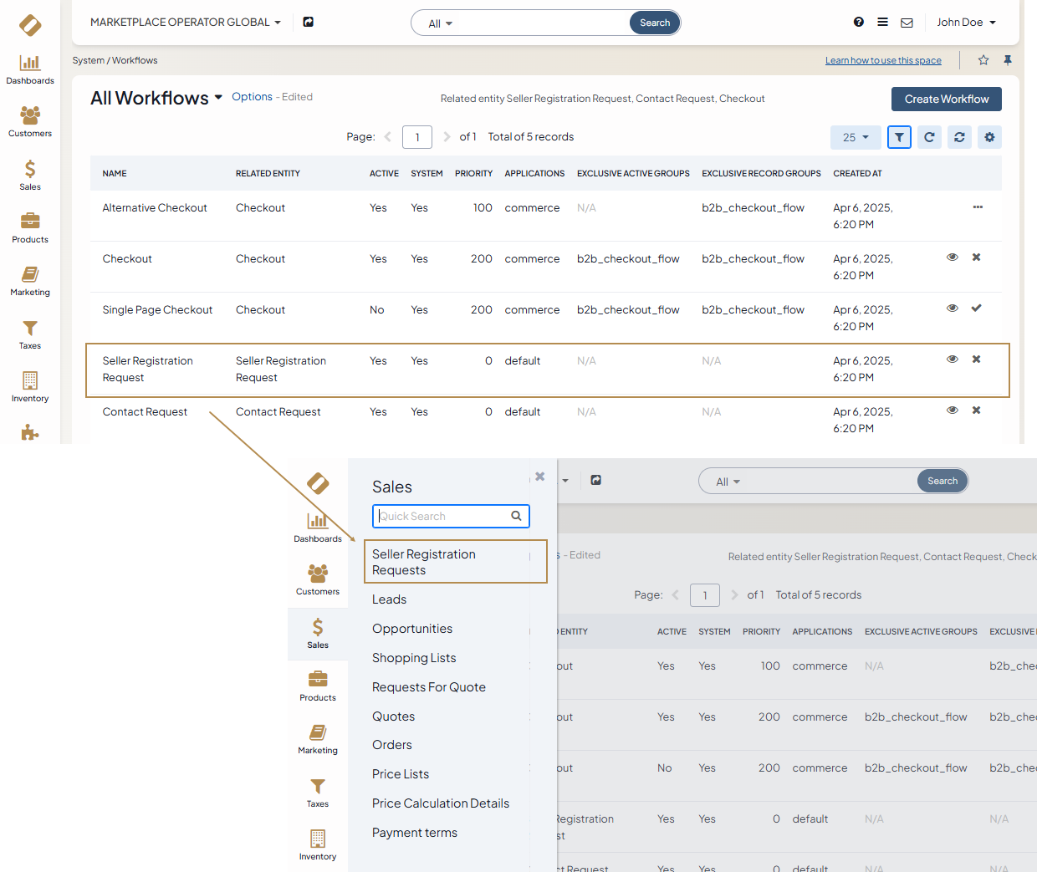Close the Sales menu panel
Image resolution: width=1037 pixels, height=872 pixels.
[540, 477]
